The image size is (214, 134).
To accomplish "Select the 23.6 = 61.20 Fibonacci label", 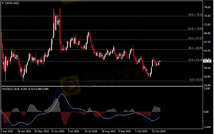I will (x=195, y=60).
